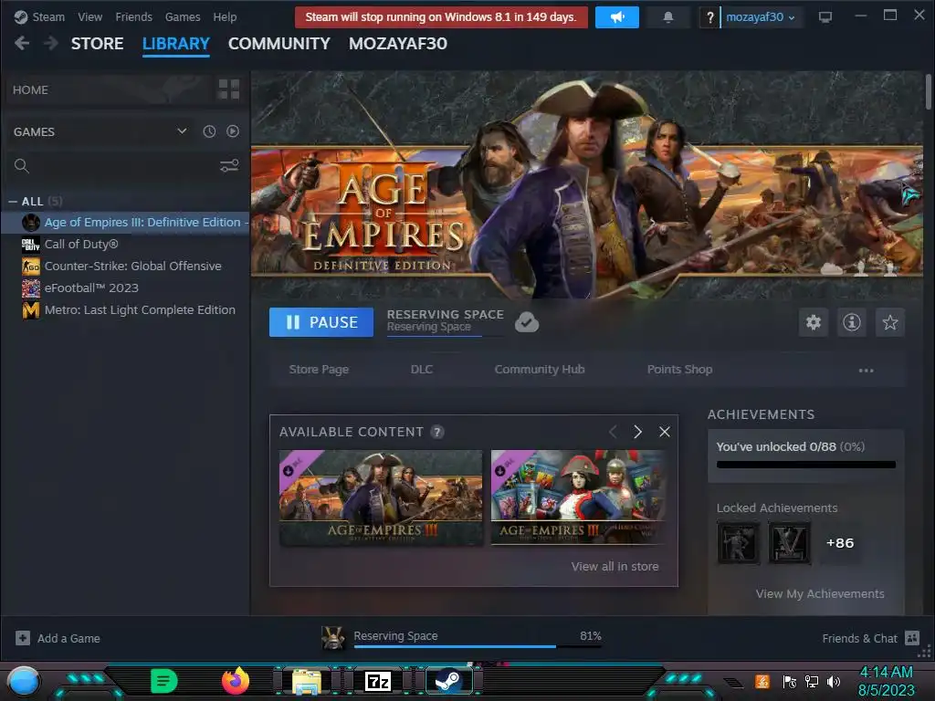The image size is (935, 701).
Task: Click the cloud status icon
Action: [x=527, y=322]
